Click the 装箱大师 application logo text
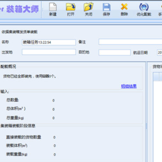Viewport: 162px width, 162px height. tap(22, 9)
